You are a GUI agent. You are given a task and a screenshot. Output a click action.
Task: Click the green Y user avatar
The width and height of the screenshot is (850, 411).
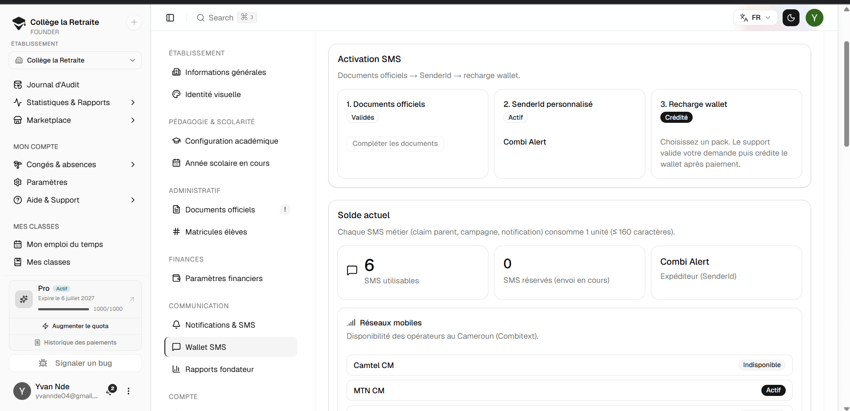814,18
